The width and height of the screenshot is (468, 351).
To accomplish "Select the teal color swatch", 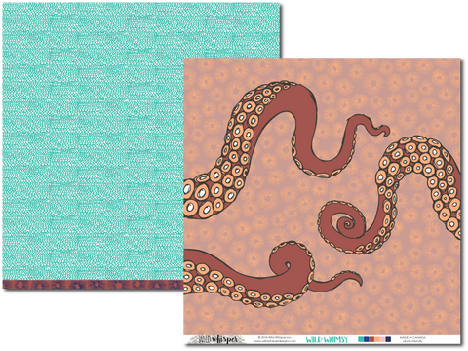I will tap(361, 339).
